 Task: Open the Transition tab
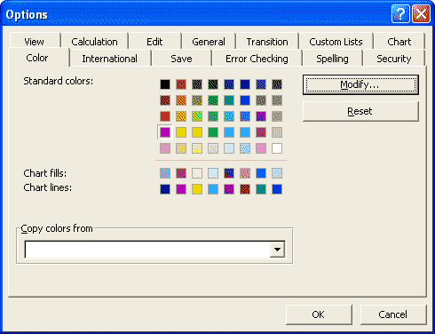coord(267,42)
